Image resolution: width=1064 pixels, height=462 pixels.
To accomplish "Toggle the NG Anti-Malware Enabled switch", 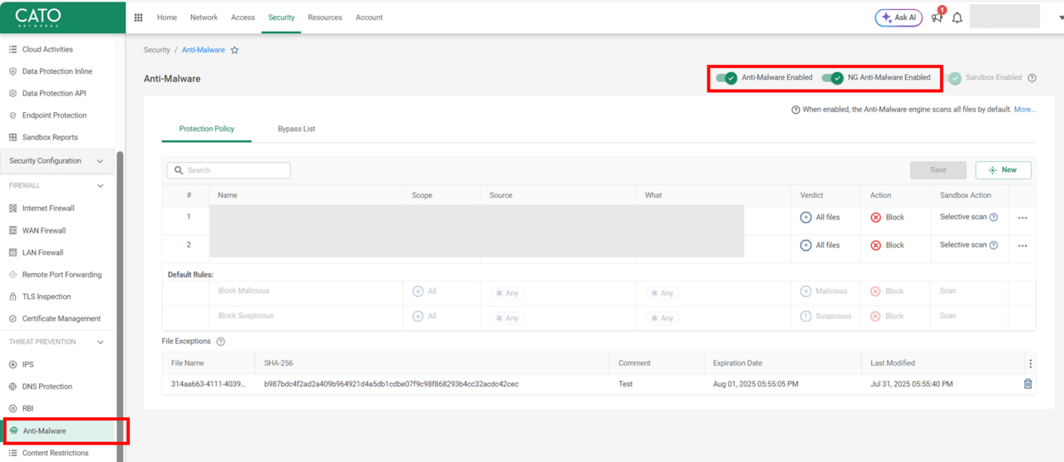I will [833, 78].
